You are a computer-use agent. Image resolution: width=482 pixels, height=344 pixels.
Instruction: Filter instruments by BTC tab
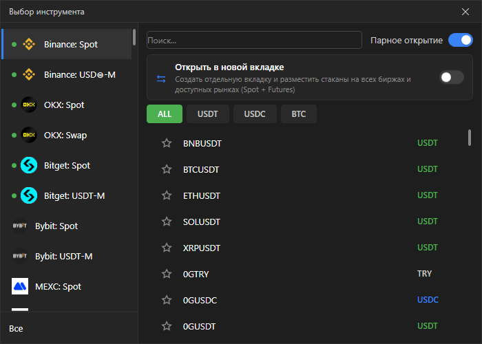(298, 114)
